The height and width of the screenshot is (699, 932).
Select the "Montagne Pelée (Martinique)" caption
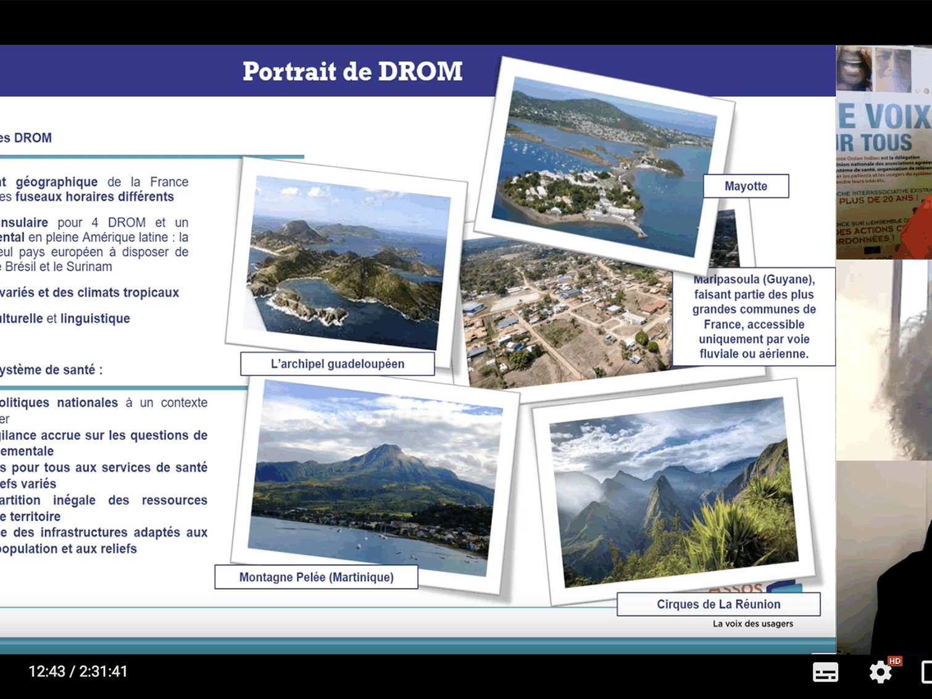click(316, 577)
